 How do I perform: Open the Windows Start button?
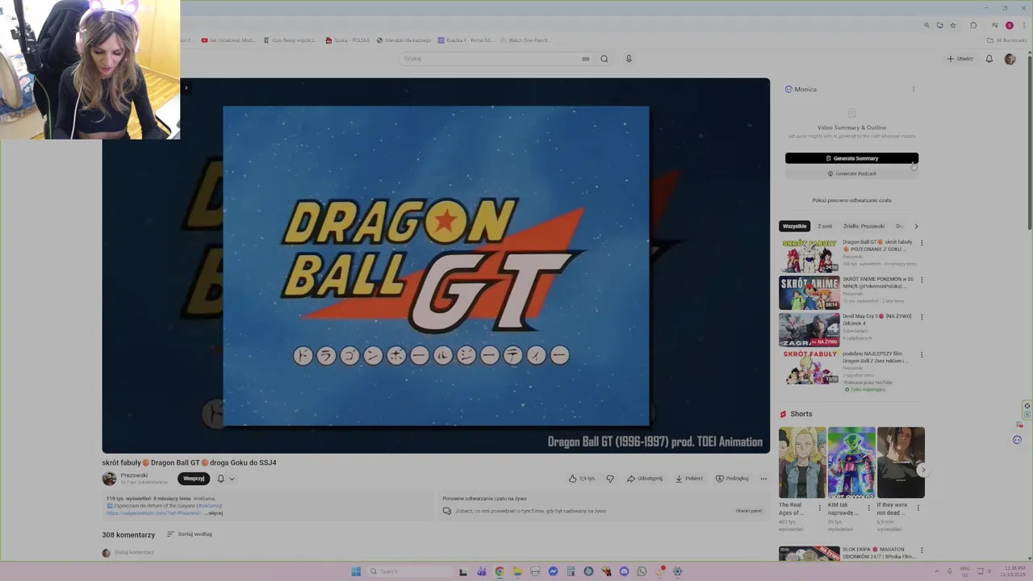[356, 571]
